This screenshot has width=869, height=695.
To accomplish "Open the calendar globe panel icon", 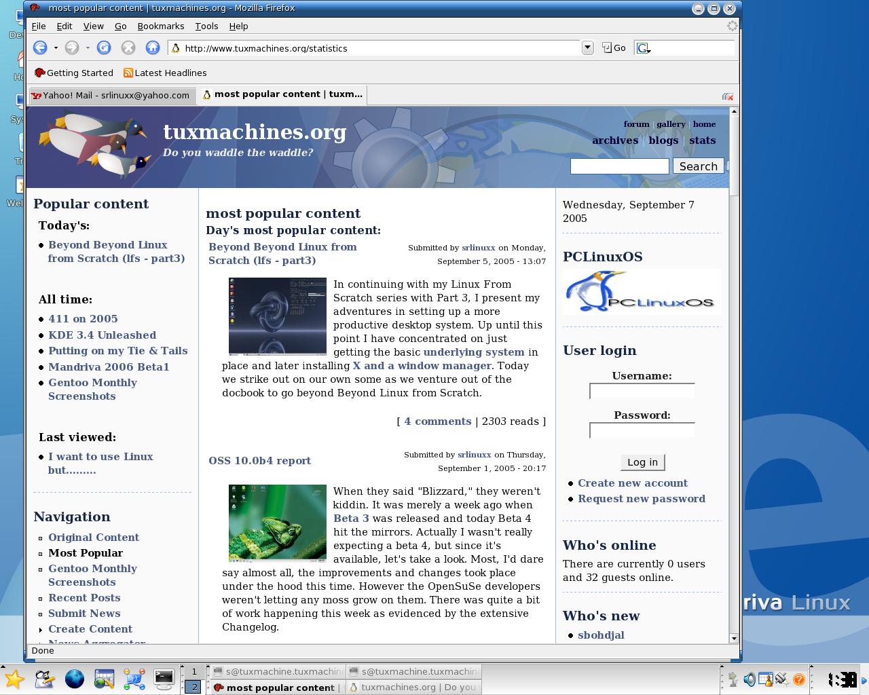I will [x=105, y=679].
